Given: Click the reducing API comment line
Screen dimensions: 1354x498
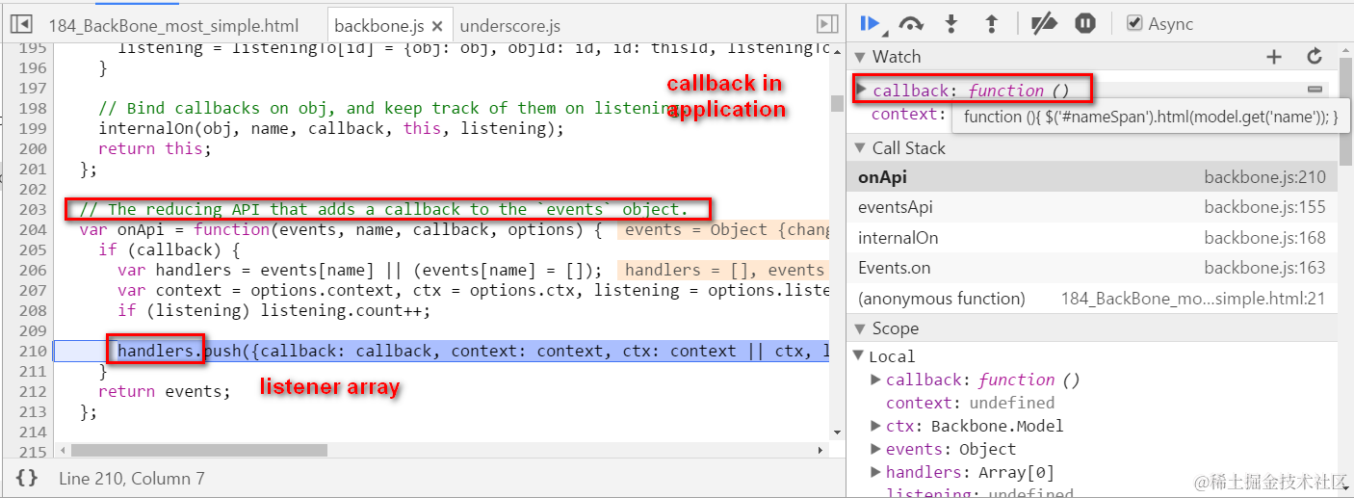Looking at the screenshot, I should pyautogui.click(x=384, y=209).
